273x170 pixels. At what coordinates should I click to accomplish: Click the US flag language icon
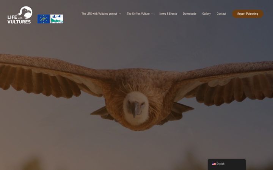[x=214, y=164]
